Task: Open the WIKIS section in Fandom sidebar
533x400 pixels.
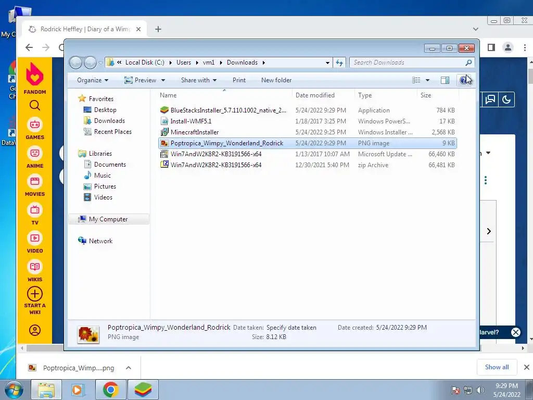Action: (35, 270)
